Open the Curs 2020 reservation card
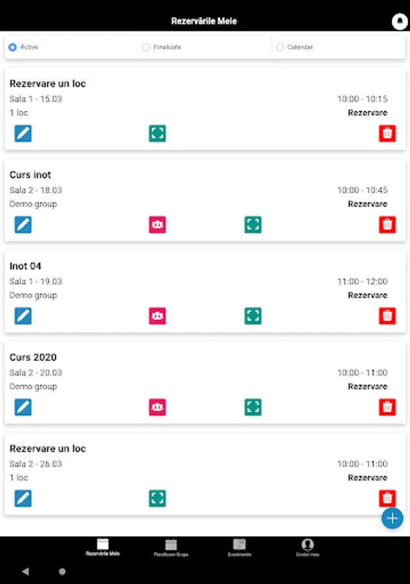The height and width of the screenshot is (584, 410). [x=205, y=383]
